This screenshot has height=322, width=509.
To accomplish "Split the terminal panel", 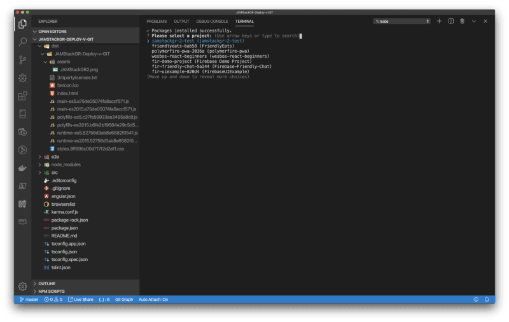I will 451,21.
